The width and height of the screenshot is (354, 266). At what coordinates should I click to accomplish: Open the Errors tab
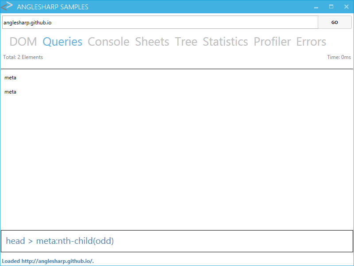311,41
